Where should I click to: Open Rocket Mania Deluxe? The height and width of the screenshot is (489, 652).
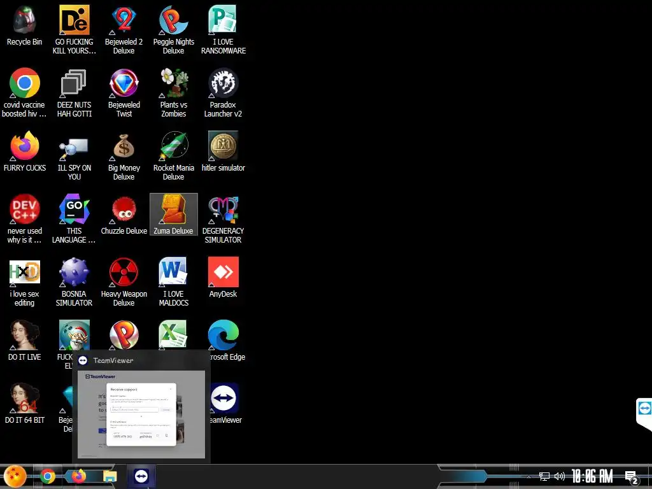pos(173,156)
